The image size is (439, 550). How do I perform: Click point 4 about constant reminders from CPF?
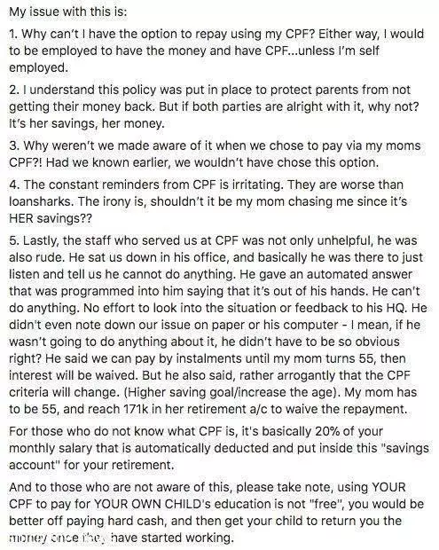208,201
